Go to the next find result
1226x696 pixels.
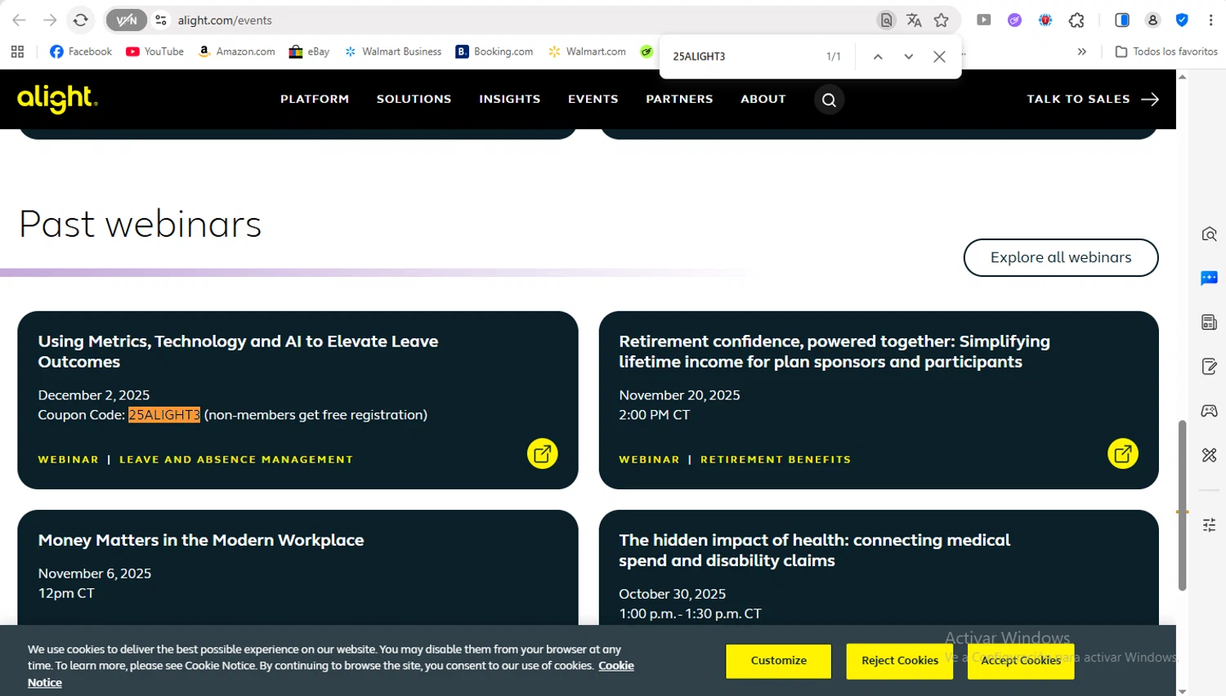click(x=908, y=56)
